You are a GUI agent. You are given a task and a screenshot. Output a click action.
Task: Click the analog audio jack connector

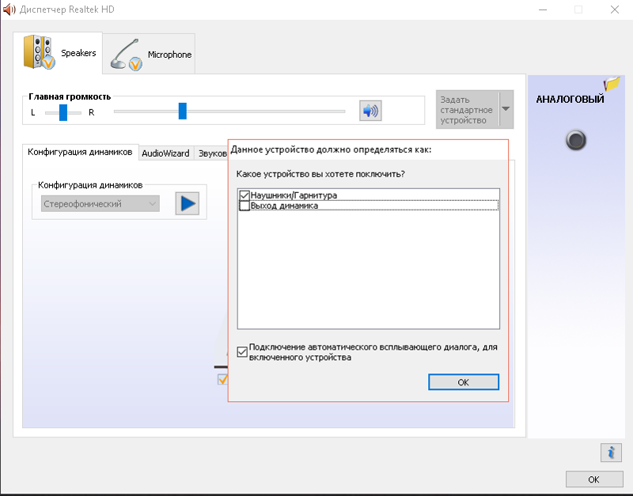coord(576,141)
